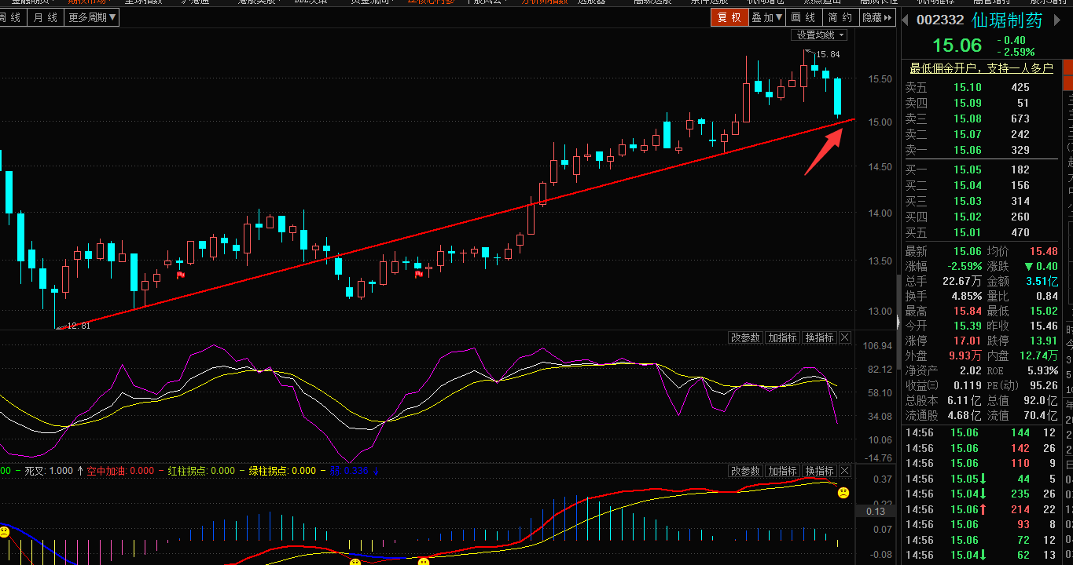Click the PE(动) 95.26 value
This screenshot has width=1073, height=565.
[x=1043, y=385]
